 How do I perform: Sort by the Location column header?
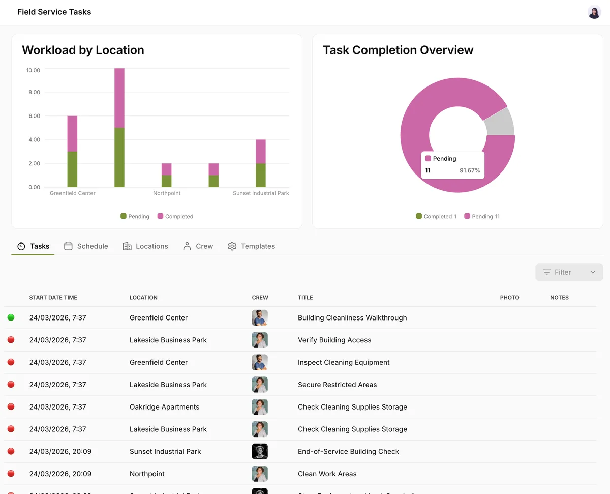[143, 298]
